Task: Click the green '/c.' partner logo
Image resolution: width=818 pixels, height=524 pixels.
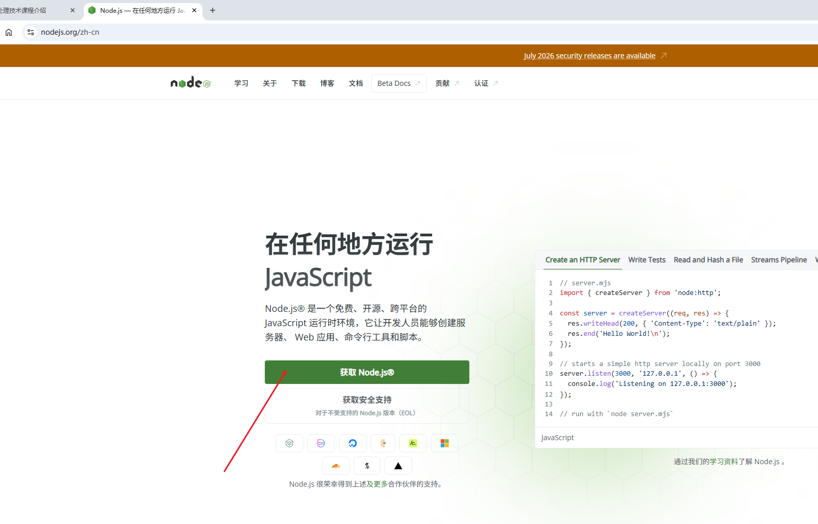Action: pyautogui.click(x=413, y=443)
